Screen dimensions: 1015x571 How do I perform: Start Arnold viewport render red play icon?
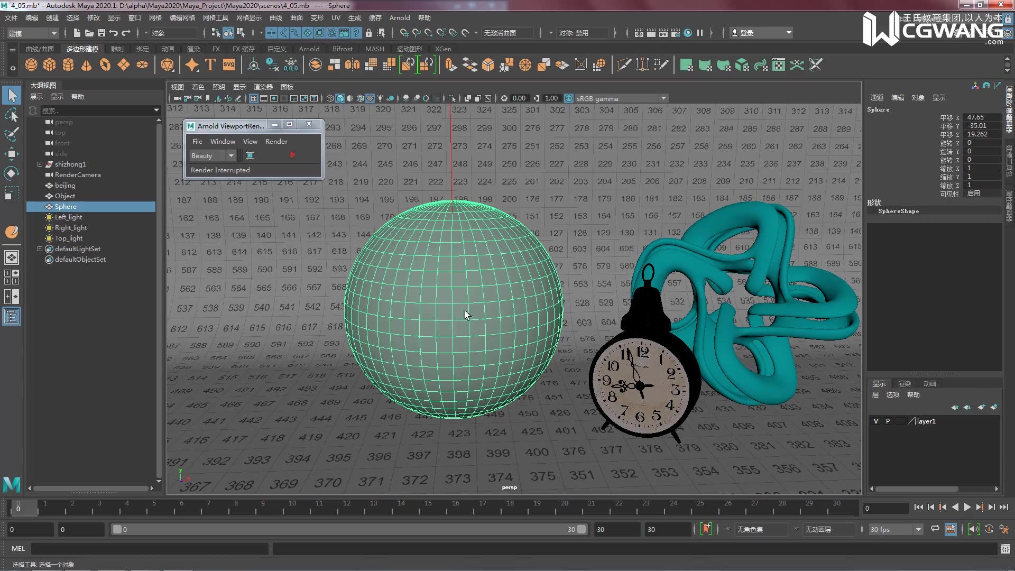pyautogui.click(x=292, y=155)
